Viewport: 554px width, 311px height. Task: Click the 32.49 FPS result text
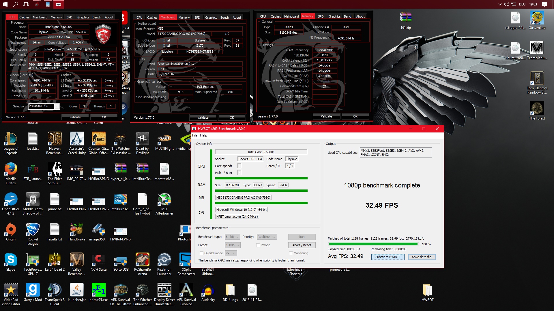point(381,205)
